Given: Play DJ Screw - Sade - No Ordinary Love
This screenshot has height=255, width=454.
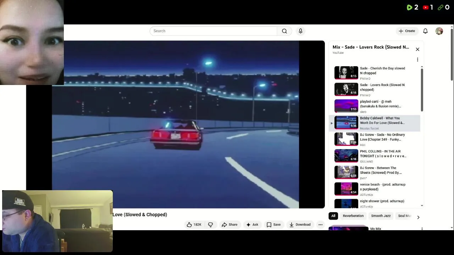Looking at the screenshot, I should (x=375, y=140).
